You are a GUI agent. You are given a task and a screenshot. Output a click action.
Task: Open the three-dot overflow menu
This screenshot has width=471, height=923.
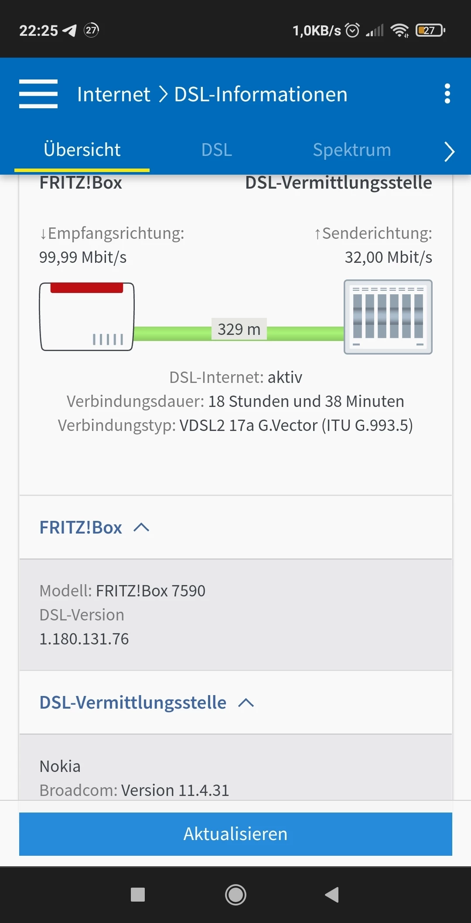click(447, 94)
